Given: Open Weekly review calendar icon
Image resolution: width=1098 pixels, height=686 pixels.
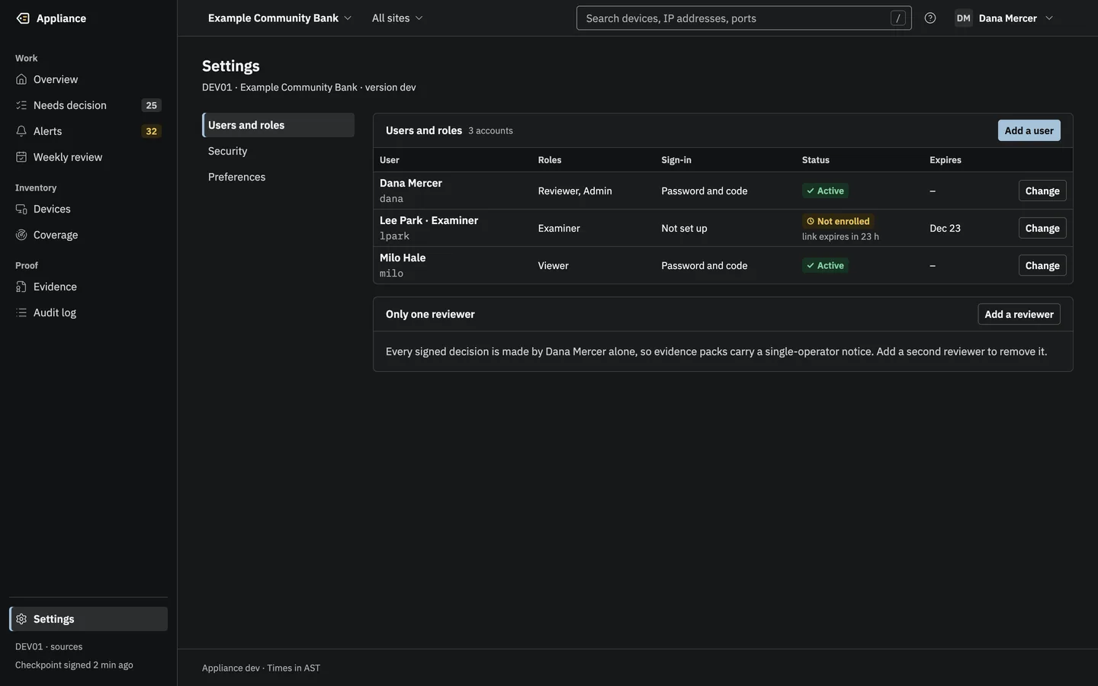Looking at the screenshot, I should pyautogui.click(x=21, y=157).
